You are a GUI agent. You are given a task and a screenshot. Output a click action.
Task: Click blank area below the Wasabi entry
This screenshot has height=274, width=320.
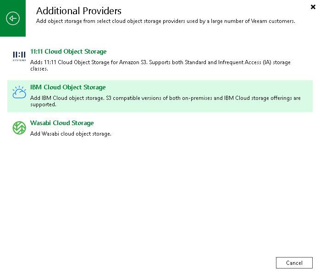[160, 194]
